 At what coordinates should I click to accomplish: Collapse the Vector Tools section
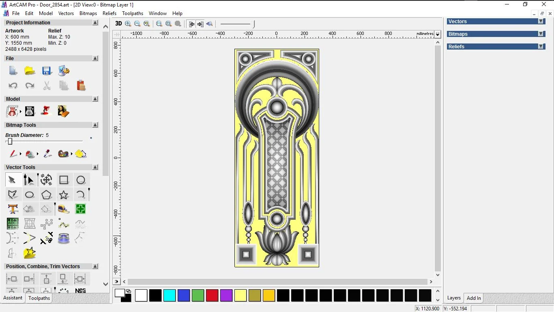click(95, 167)
